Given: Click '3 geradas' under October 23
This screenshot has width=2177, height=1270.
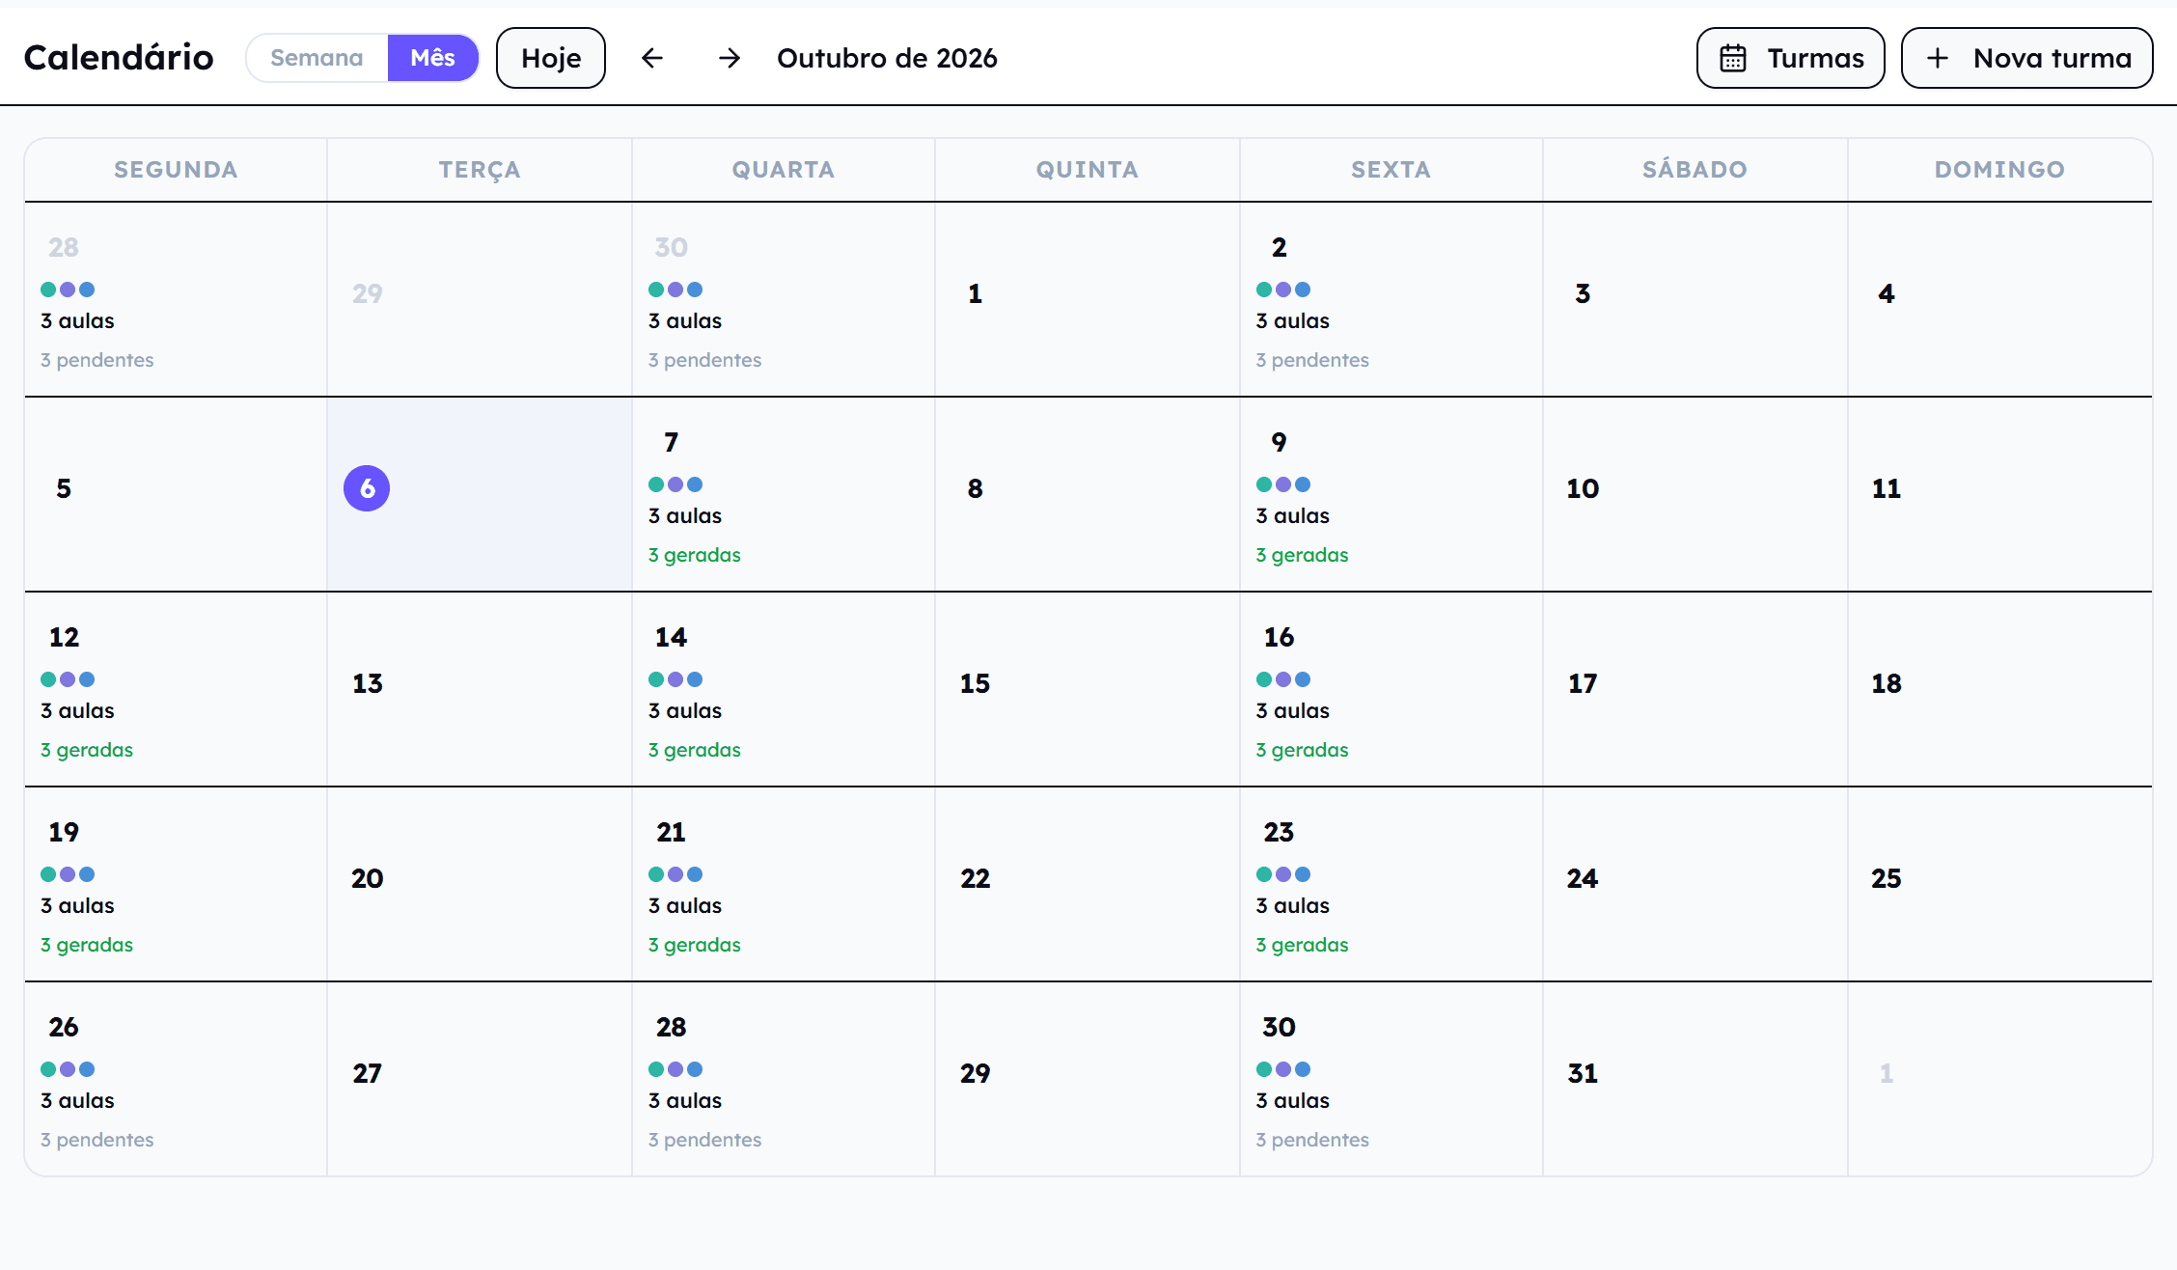Looking at the screenshot, I should [x=1302, y=945].
